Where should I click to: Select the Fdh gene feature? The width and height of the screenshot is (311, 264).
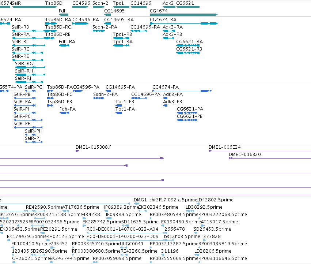[x=64, y=15]
